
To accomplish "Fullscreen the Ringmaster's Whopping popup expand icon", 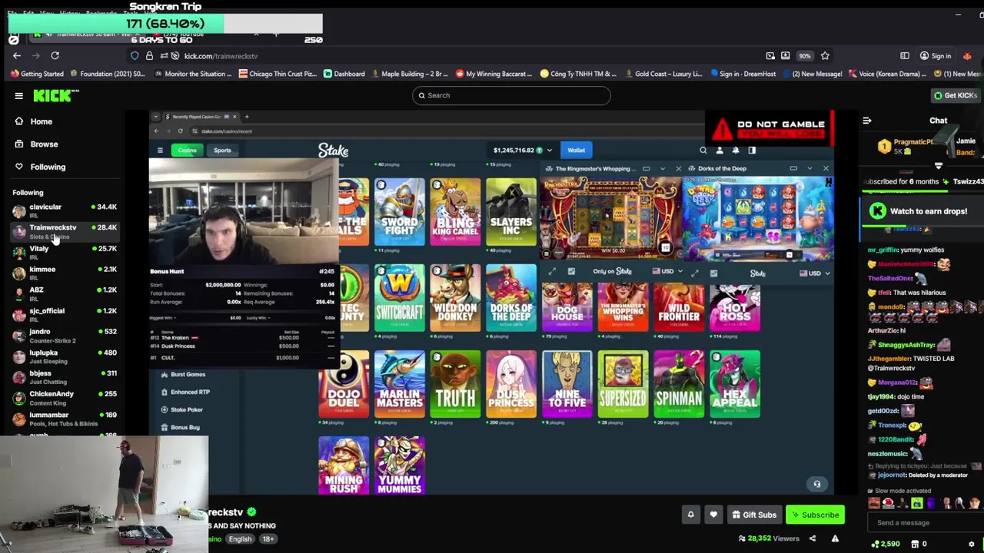I will click(552, 272).
